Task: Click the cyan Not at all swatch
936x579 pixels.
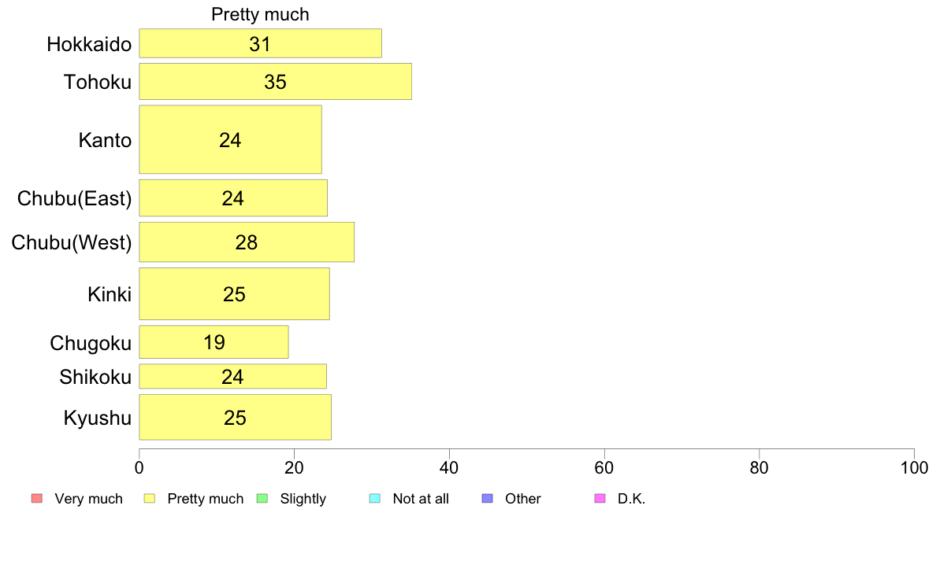Action: pyautogui.click(x=375, y=499)
